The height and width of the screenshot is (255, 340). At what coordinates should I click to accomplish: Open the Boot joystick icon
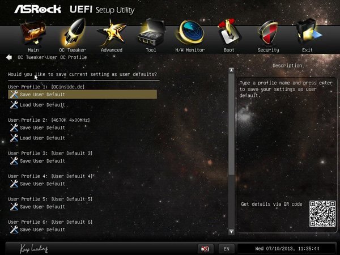(x=229, y=32)
